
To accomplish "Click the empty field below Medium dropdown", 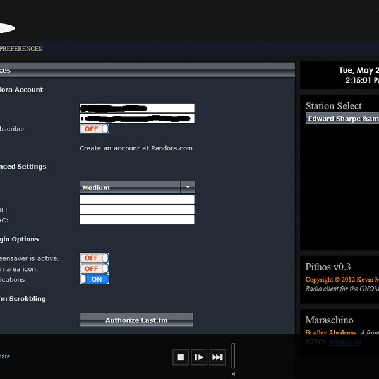I will pos(137,200).
